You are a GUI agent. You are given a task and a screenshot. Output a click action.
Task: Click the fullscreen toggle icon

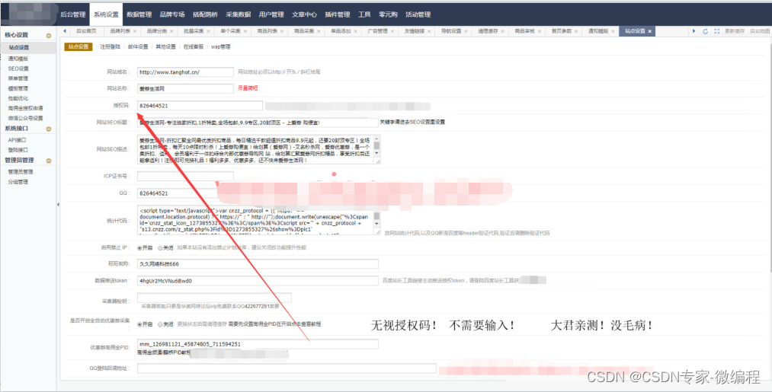coord(717,31)
